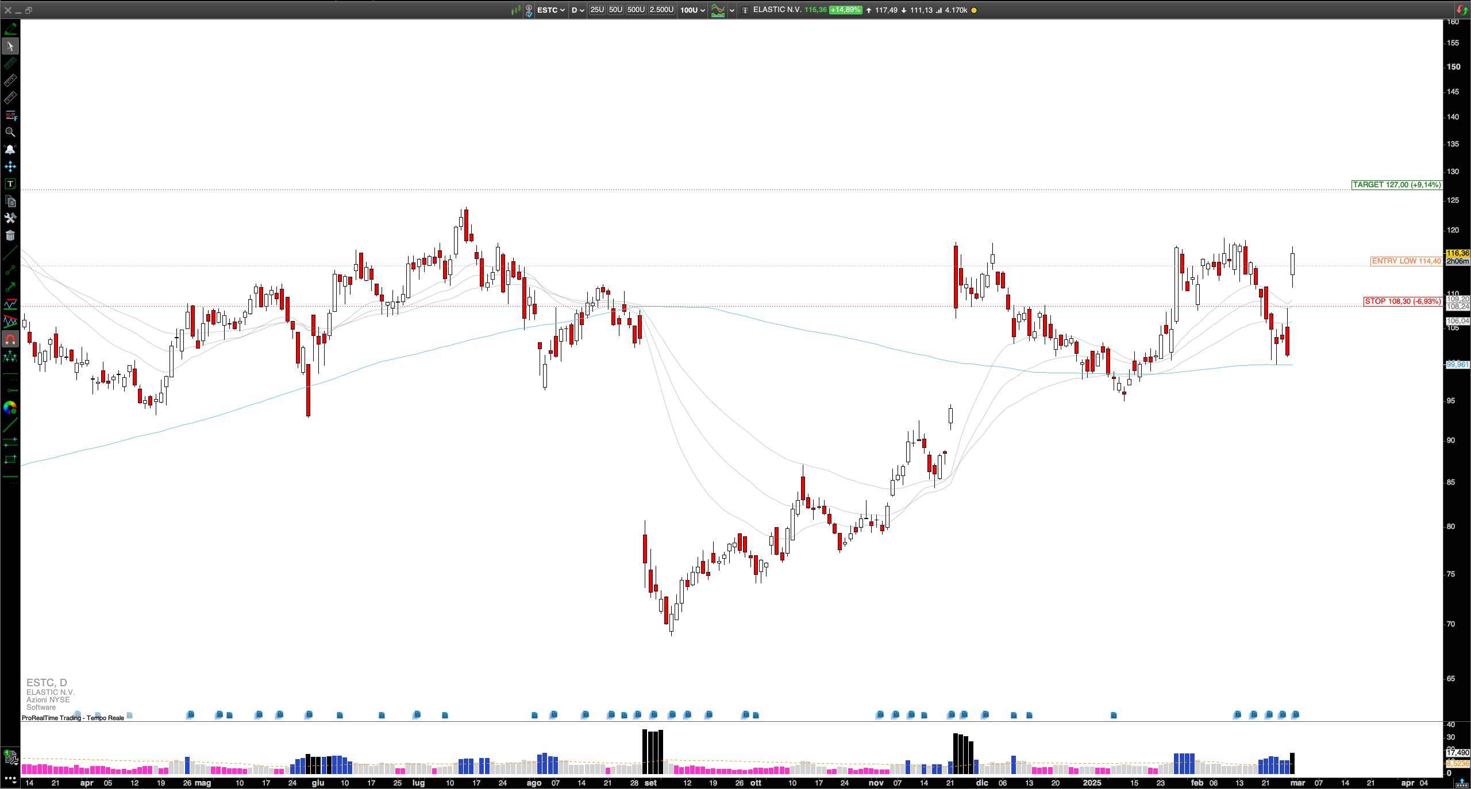The height and width of the screenshot is (789, 1471).
Task: Click the TARGET 127,00 order label
Action: 1396,185
